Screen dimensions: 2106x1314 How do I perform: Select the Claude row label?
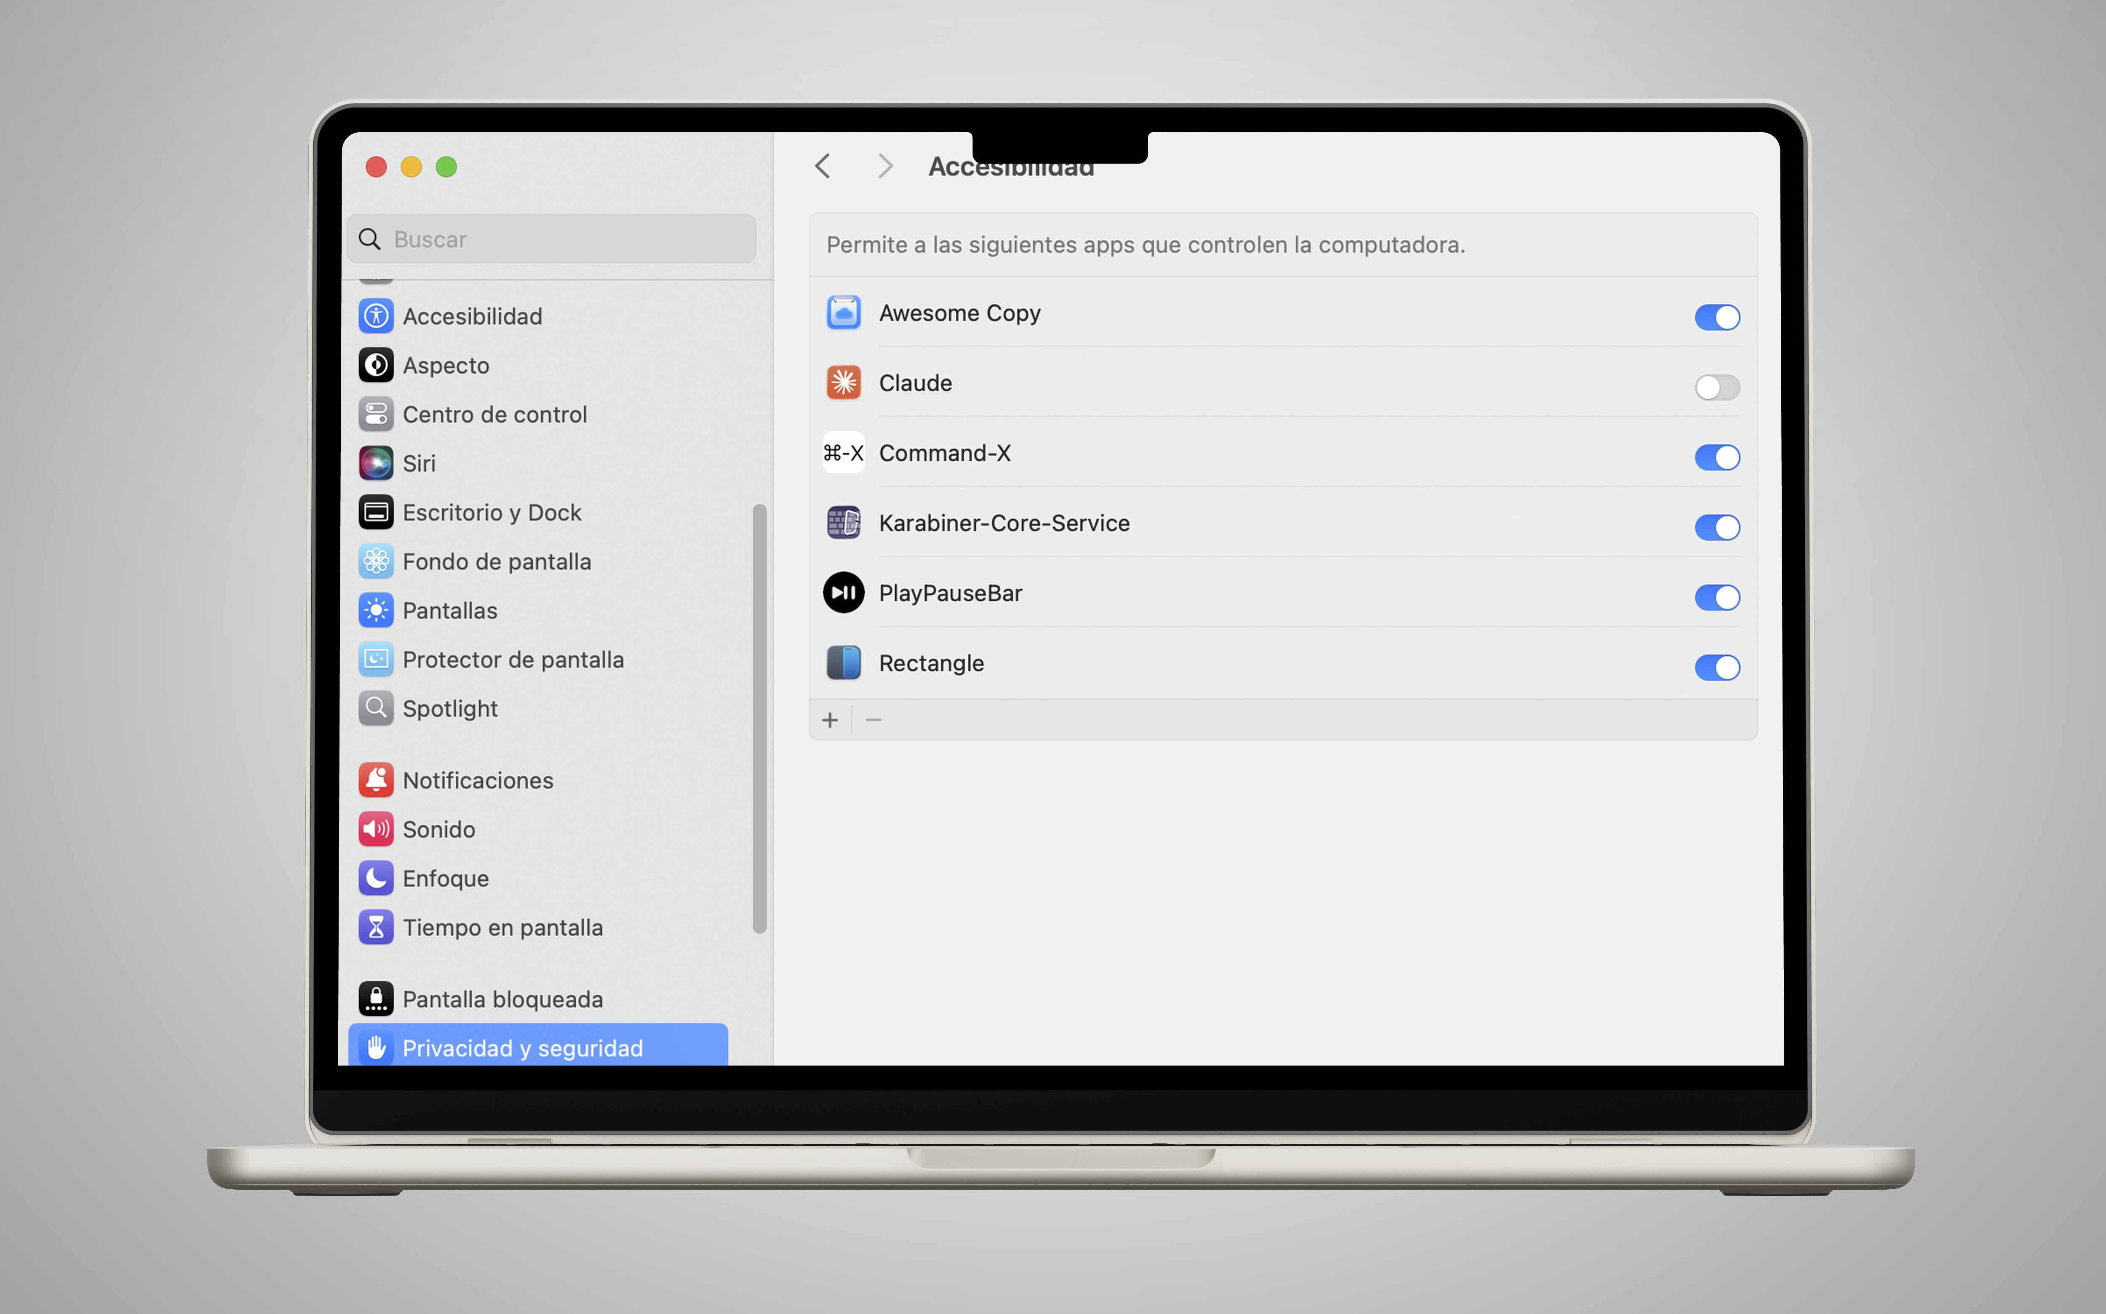click(915, 383)
